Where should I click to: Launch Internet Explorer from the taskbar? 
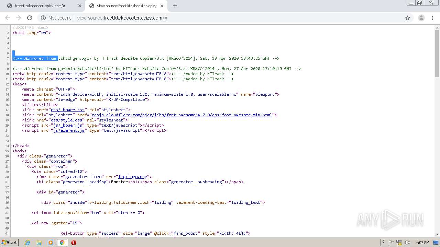pos(27,243)
